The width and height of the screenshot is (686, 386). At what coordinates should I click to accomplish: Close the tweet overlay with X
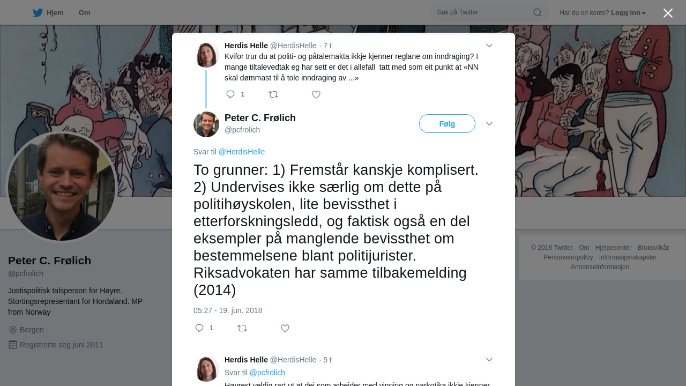(x=668, y=13)
